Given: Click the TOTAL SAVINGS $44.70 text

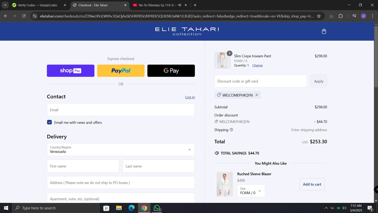Looking at the screenshot, I should click(x=240, y=153).
